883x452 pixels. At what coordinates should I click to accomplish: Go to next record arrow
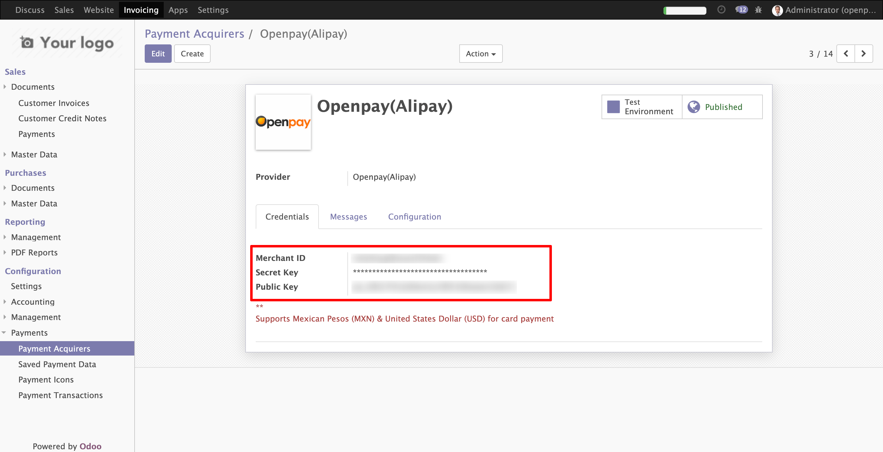coord(863,54)
